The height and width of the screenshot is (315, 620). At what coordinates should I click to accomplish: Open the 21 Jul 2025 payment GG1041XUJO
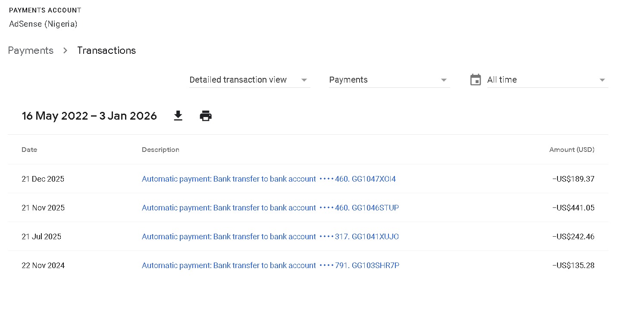[x=270, y=237]
